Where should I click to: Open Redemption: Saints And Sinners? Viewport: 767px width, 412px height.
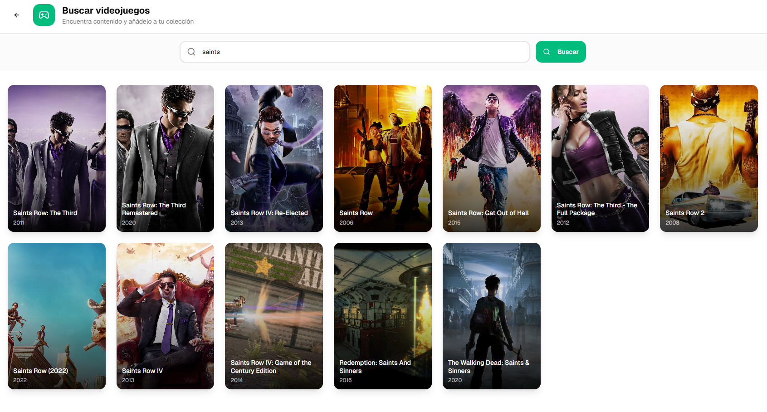click(x=383, y=316)
